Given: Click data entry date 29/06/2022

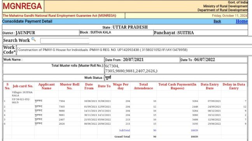Looking at the screenshot, I should click(x=214, y=124).
